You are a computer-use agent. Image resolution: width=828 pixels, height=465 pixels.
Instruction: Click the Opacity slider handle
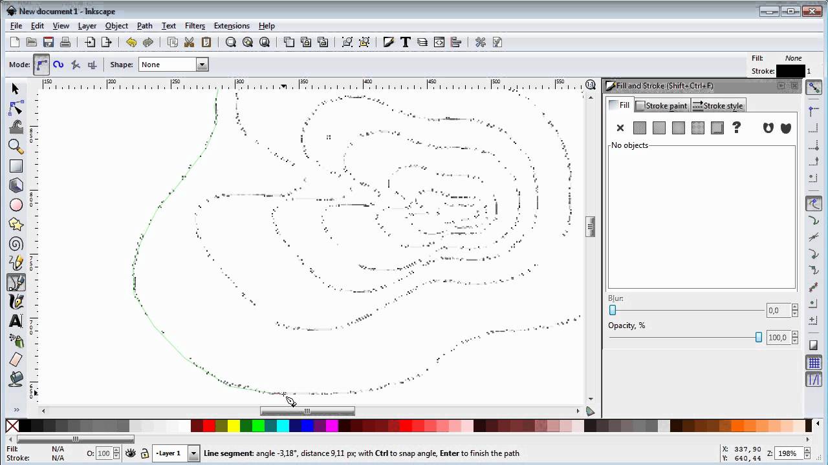point(759,338)
